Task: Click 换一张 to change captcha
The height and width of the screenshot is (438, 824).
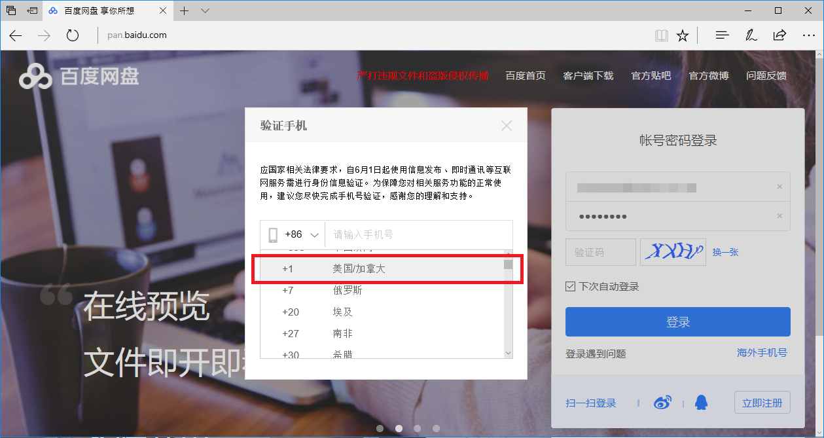Action: pyautogui.click(x=725, y=252)
